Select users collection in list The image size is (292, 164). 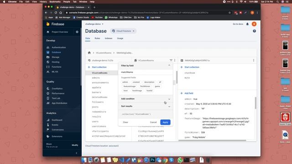point(95,122)
